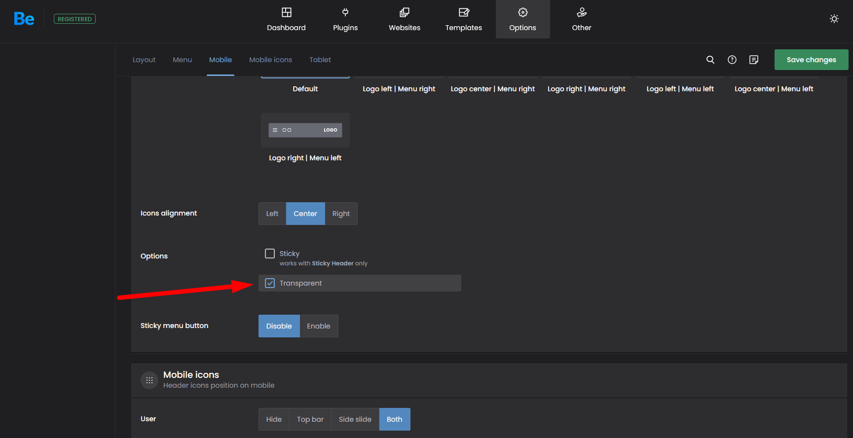The width and height of the screenshot is (853, 438).
Task: Choose Logo center | Menu left layout
Action: click(x=774, y=89)
